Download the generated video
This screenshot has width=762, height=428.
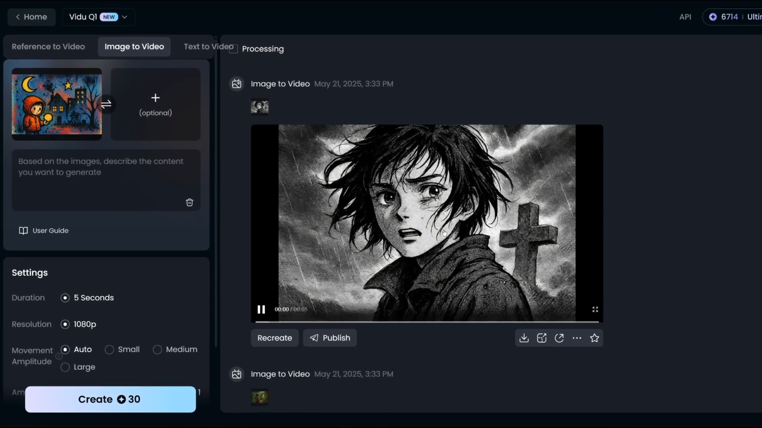click(524, 338)
